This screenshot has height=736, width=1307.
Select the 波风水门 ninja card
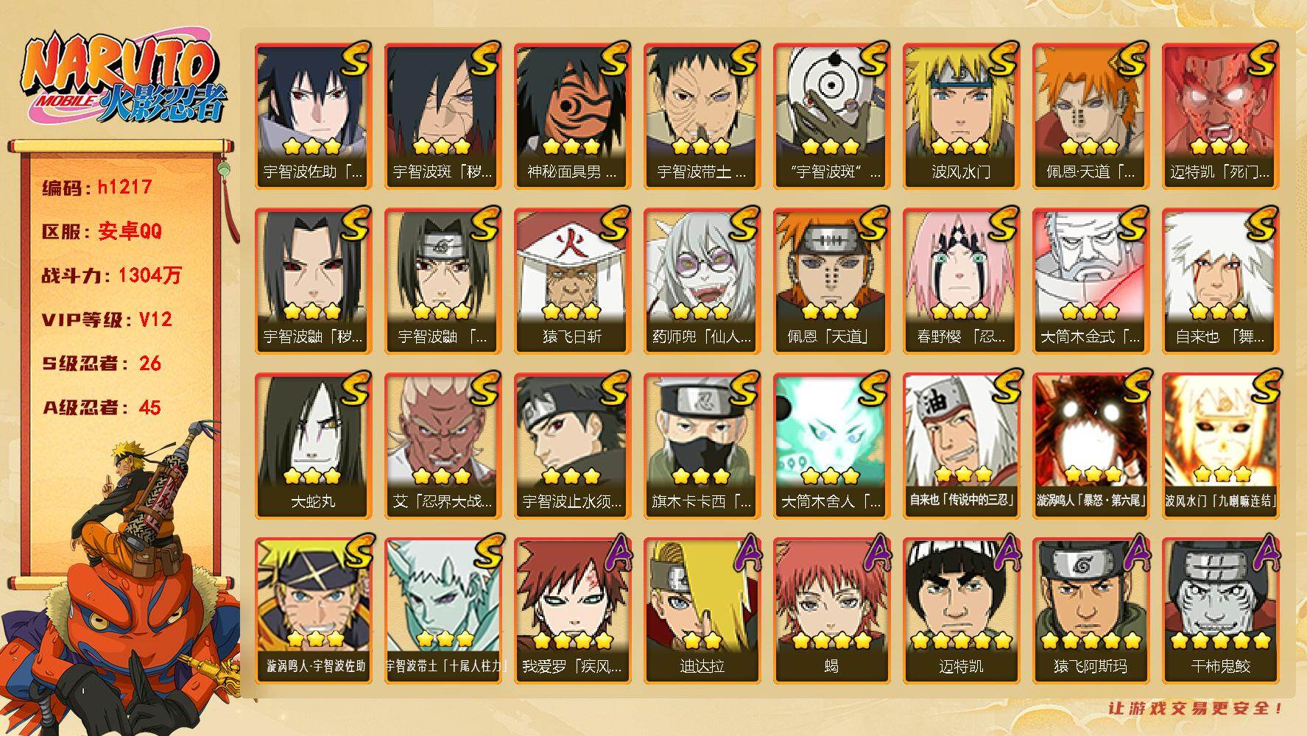tap(961, 116)
